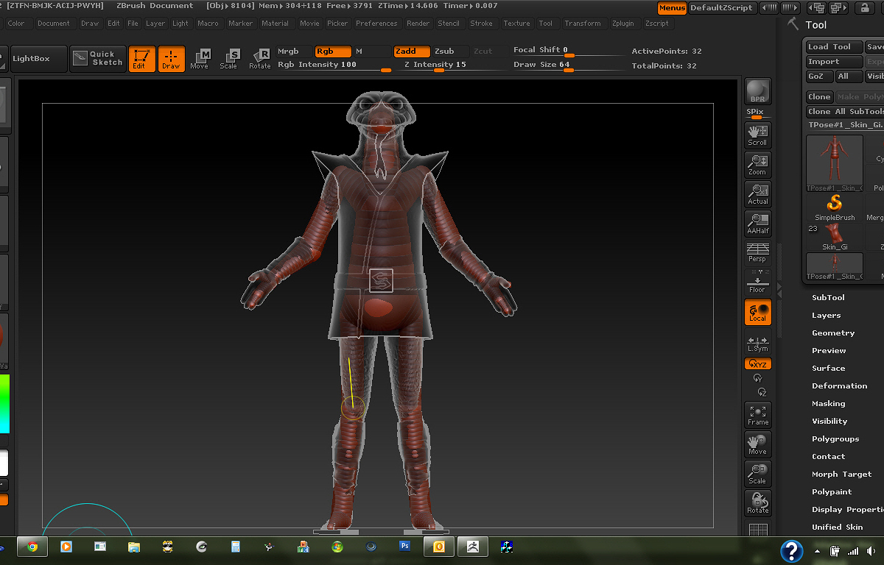Image resolution: width=884 pixels, height=565 pixels.
Task: Click Clone All SubTools button
Action: (844, 112)
